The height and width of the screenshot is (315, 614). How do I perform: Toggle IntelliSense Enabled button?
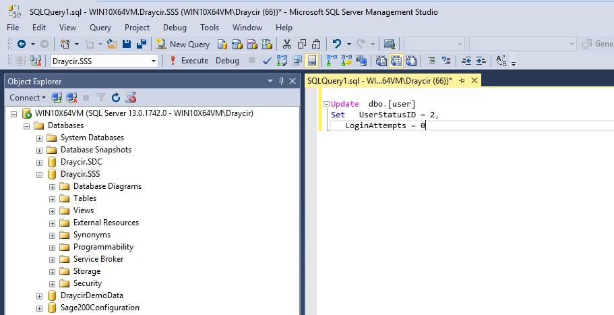click(x=311, y=61)
